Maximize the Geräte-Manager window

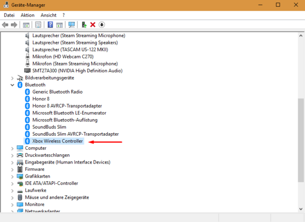point(278,5)
